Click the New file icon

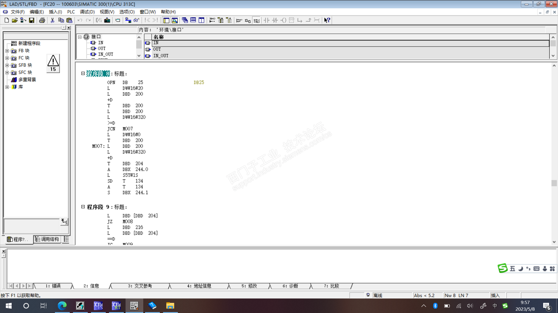point(6,20)
